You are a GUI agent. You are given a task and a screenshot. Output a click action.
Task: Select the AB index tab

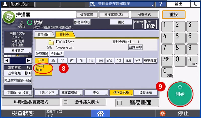coord(53,61)
